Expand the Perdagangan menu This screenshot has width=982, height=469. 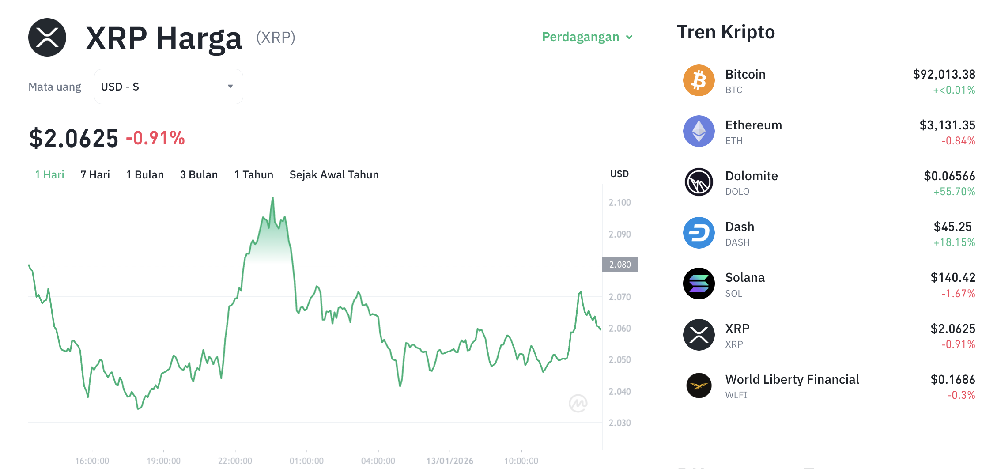(x=581, y=37)
